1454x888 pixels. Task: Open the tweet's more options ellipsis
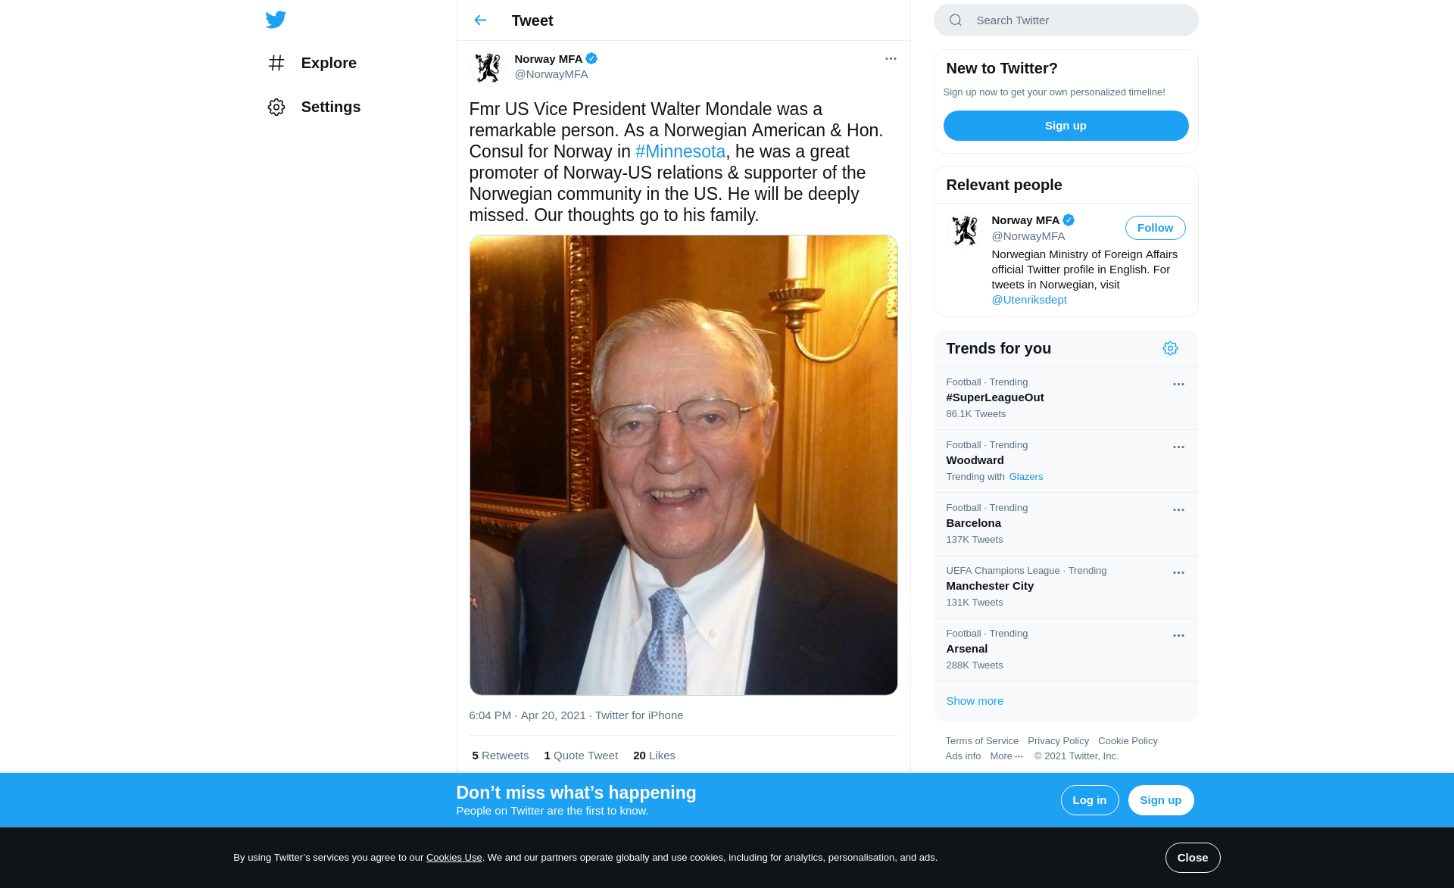click(891, 59)
